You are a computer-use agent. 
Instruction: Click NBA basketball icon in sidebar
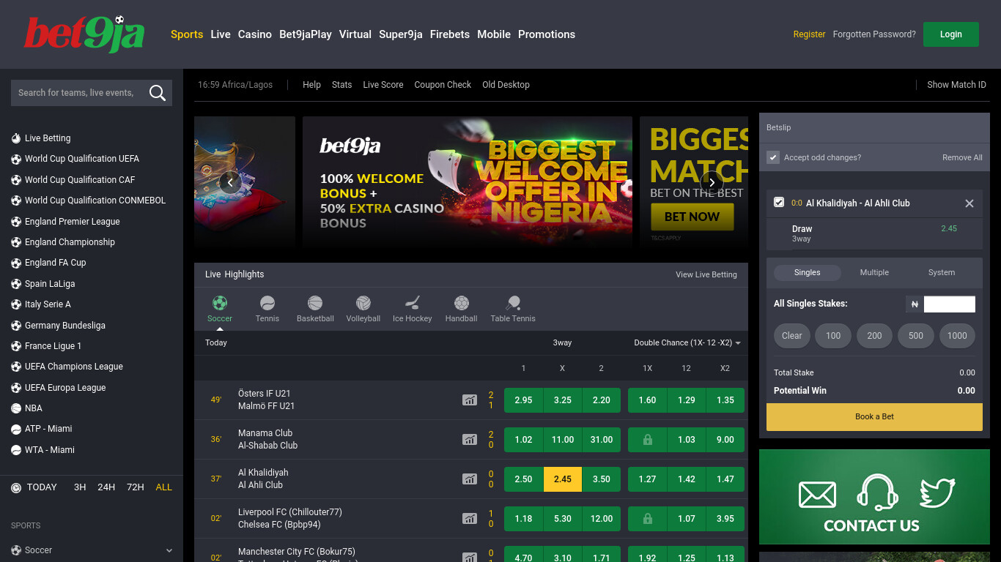[16, 408]
